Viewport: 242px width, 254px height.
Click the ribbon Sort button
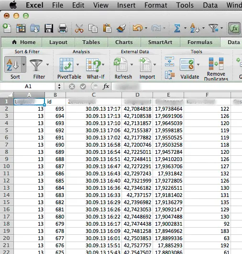(x=13, y=65)
